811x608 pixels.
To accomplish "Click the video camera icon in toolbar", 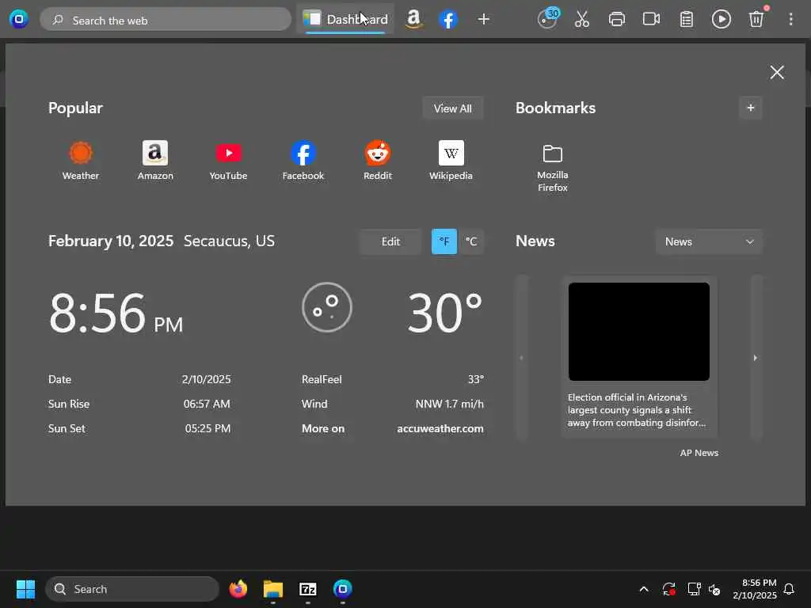I will (651, 20).
